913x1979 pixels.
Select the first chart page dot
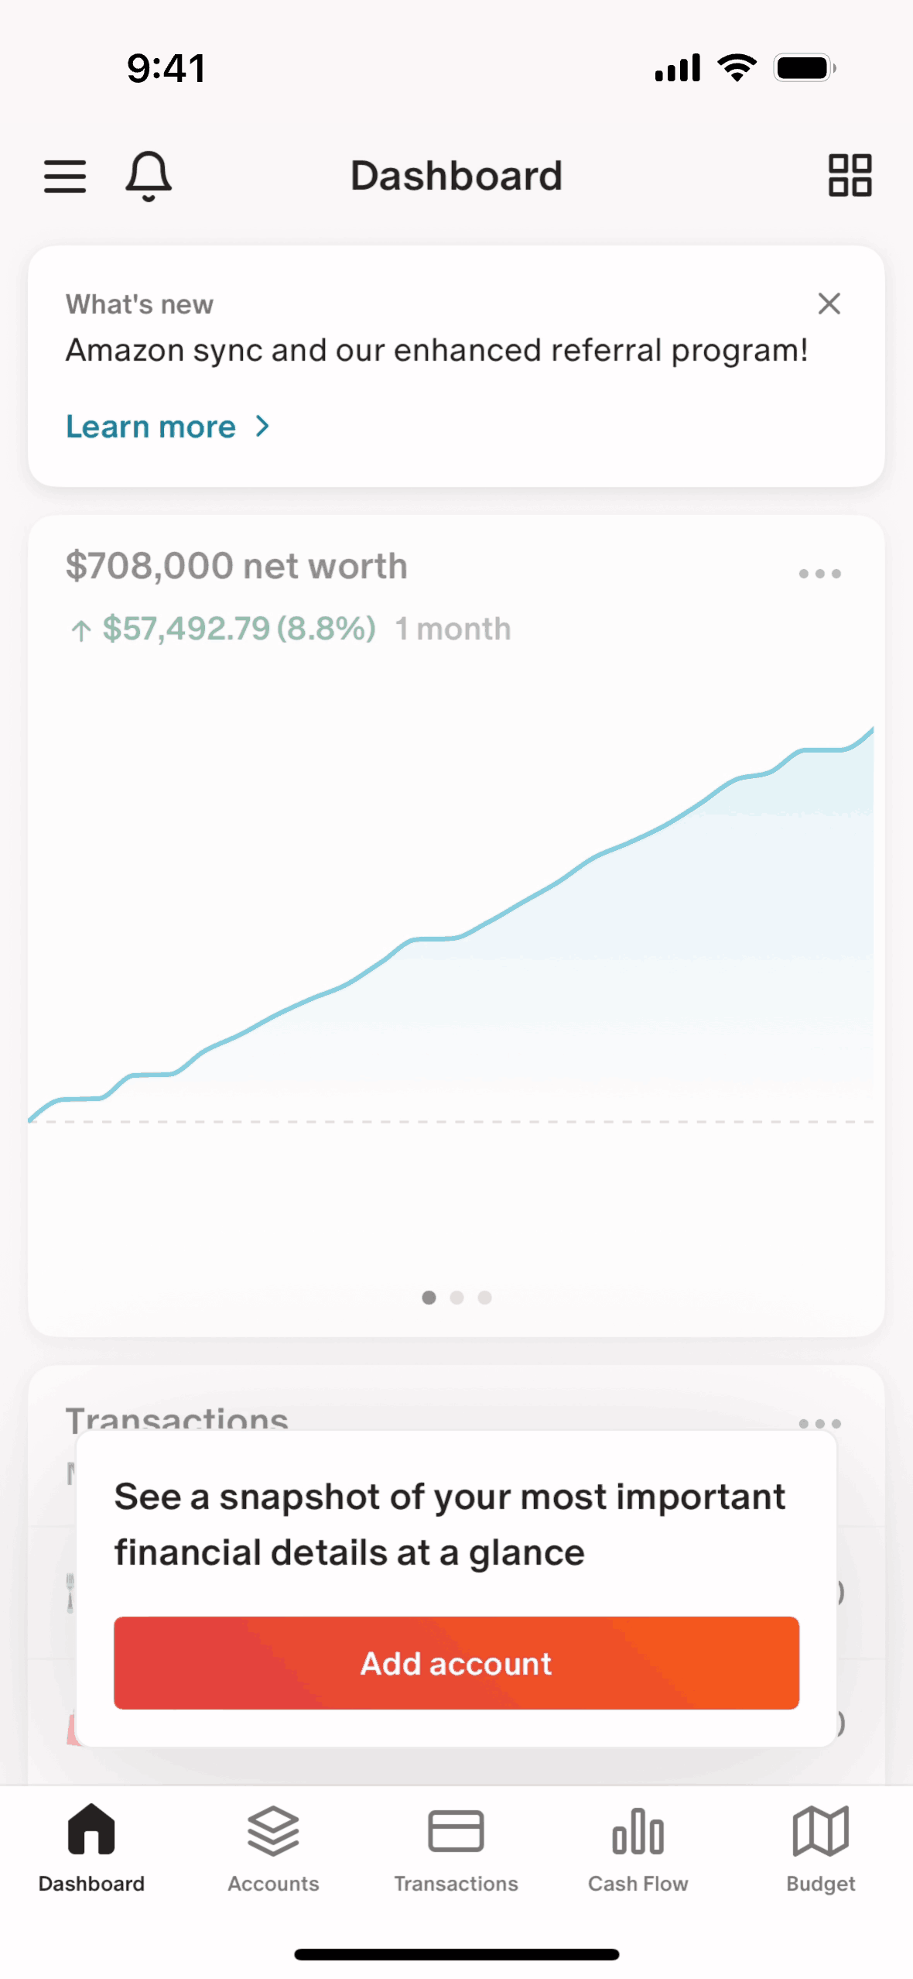429,1298
